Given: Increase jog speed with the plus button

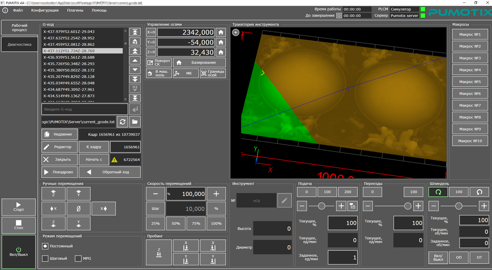Looking at the screenshot, I should point(216,194).
